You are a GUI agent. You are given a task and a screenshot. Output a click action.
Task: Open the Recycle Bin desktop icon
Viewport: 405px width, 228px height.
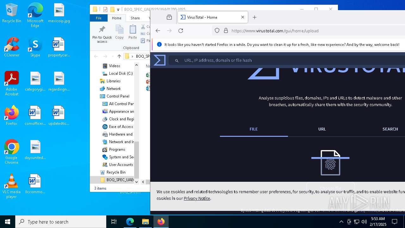coord(12,13)
